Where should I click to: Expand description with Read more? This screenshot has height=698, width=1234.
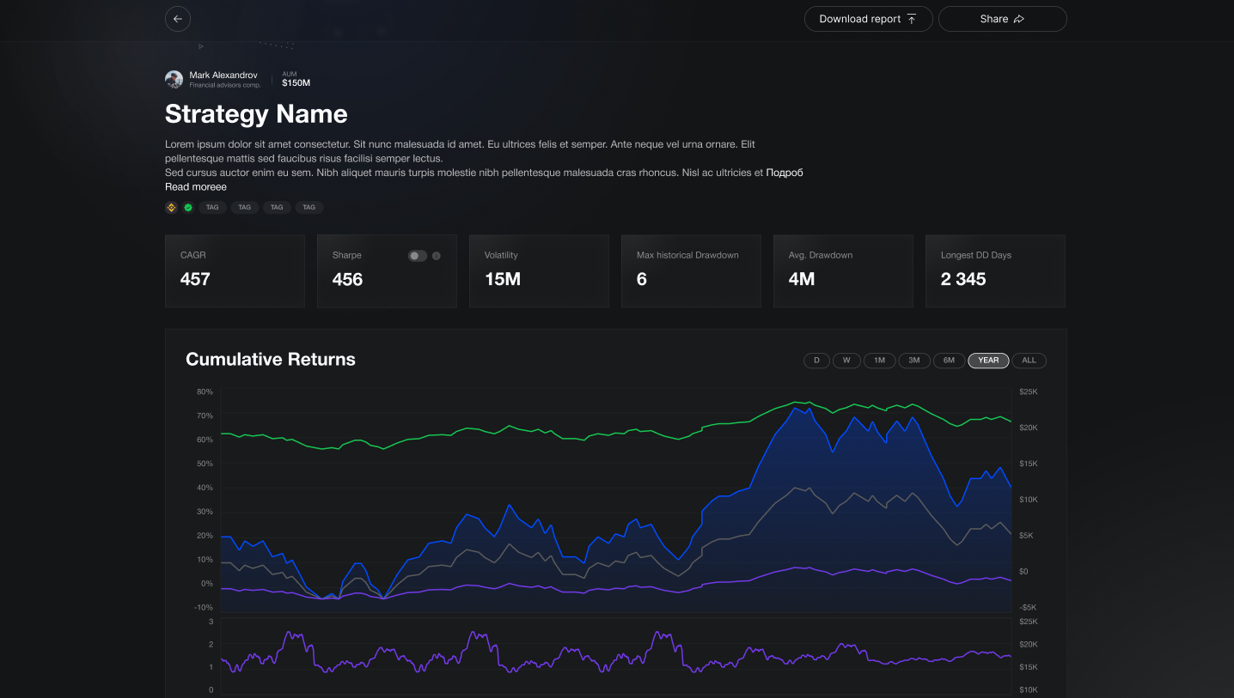[x=196, y=186]
